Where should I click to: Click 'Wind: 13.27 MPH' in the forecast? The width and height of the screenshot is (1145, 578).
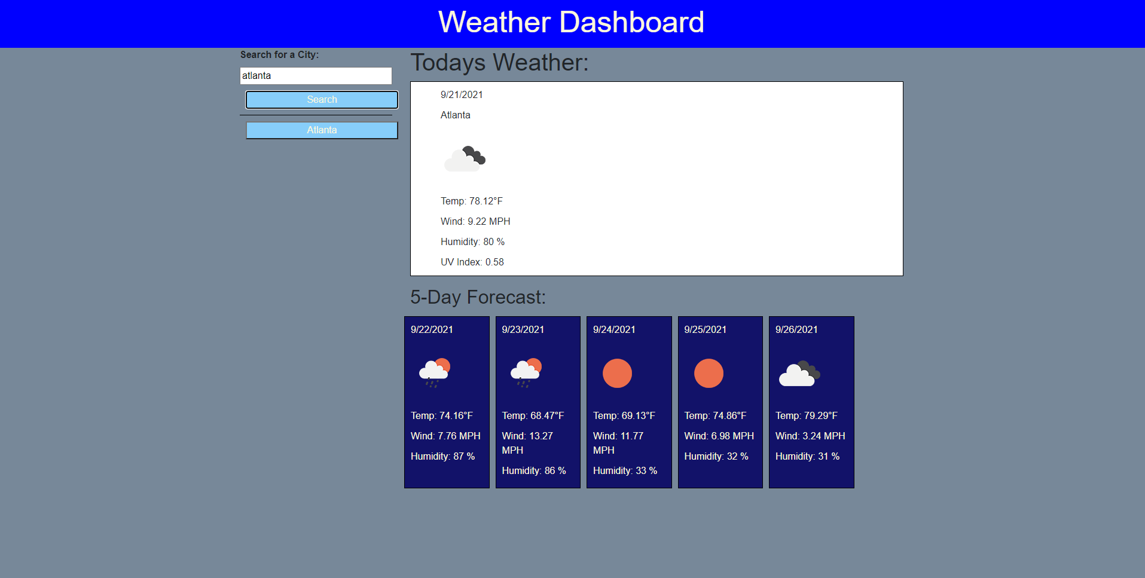(527, 443)
